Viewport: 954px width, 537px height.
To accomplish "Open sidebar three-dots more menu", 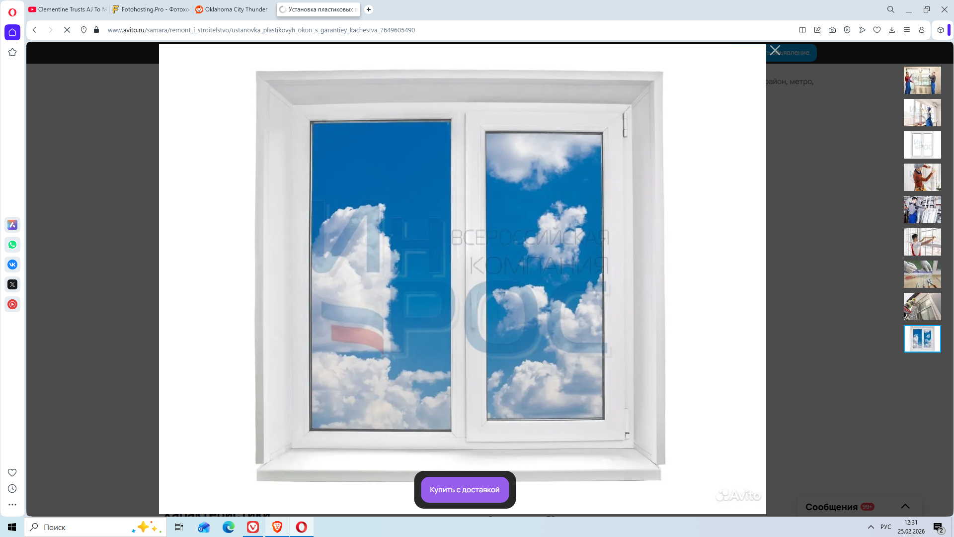I will point(12,505).
